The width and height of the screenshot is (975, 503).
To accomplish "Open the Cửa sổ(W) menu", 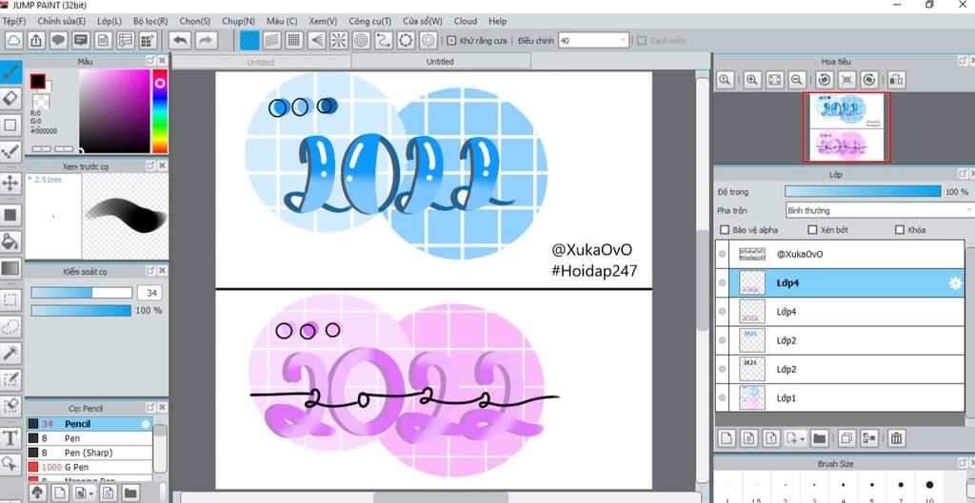I will 422,21.
